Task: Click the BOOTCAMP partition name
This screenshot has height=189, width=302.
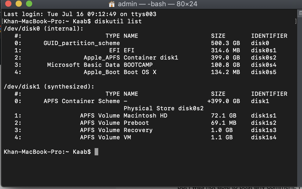Action: tap(138, 65)
